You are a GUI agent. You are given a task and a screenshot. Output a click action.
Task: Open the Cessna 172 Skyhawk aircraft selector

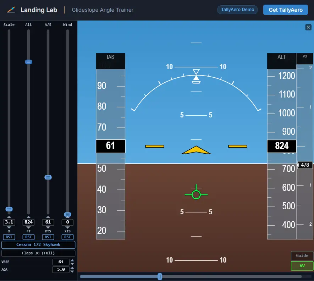point(38,244)
